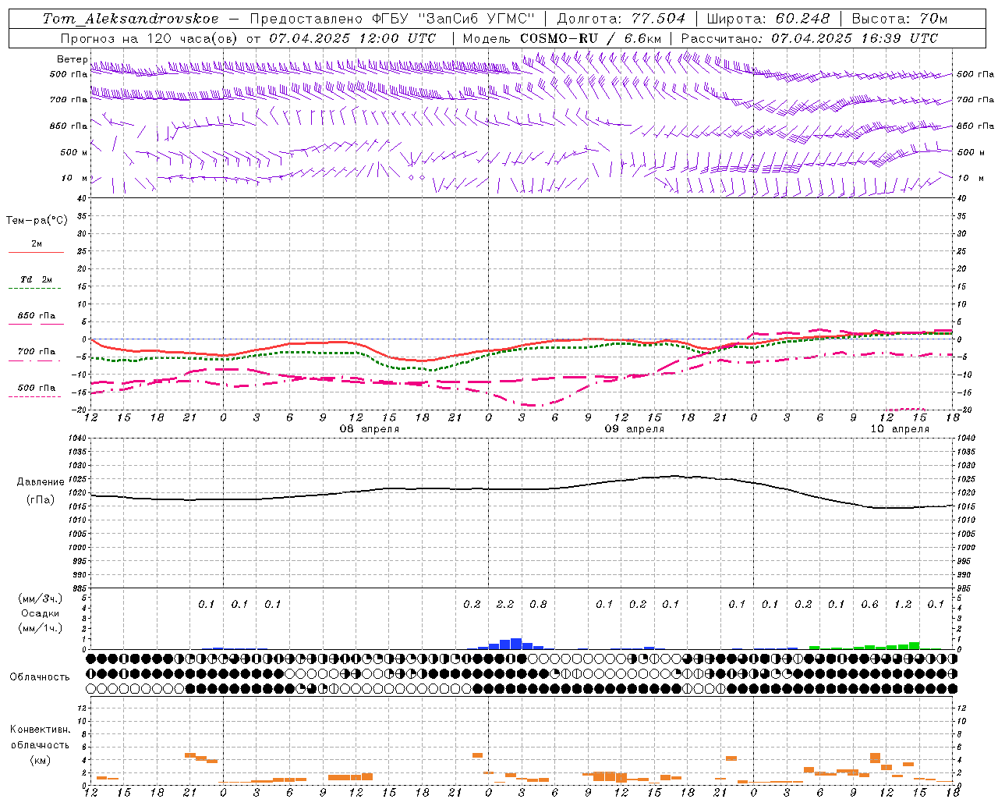Click the Конвективн. облачность label
The width and height of the screenshot is (998, 799).
coord(40,737)
